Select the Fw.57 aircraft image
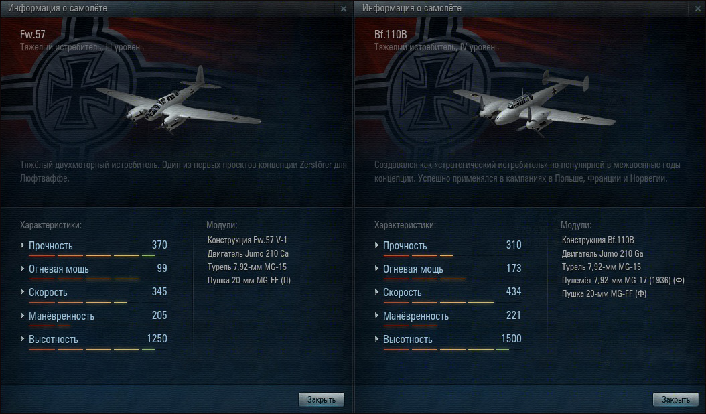The width and height of the screenshot is (706, 414). tap(180, 102)
